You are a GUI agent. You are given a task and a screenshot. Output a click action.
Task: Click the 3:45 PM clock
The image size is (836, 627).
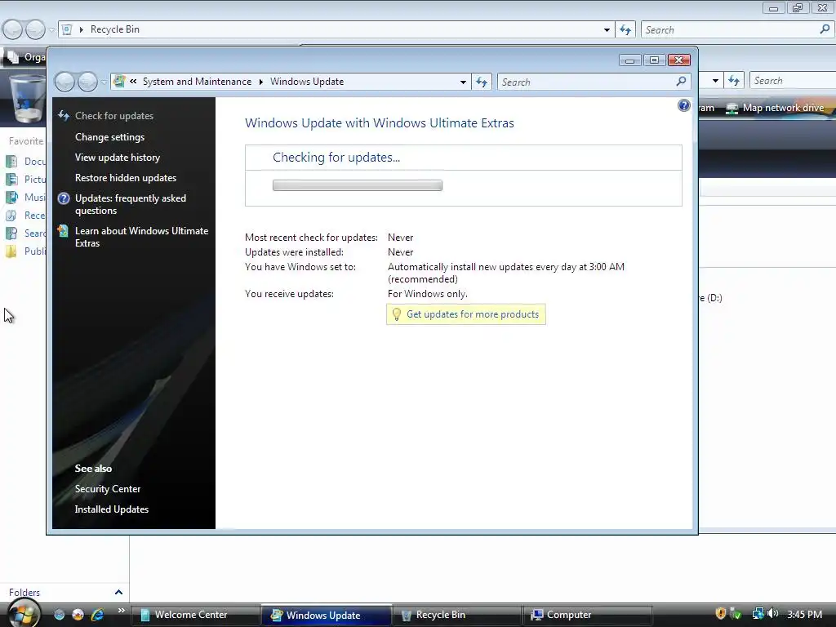pos(804,614)
